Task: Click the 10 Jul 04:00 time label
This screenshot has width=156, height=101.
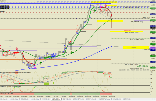Action: click(72, 96)
